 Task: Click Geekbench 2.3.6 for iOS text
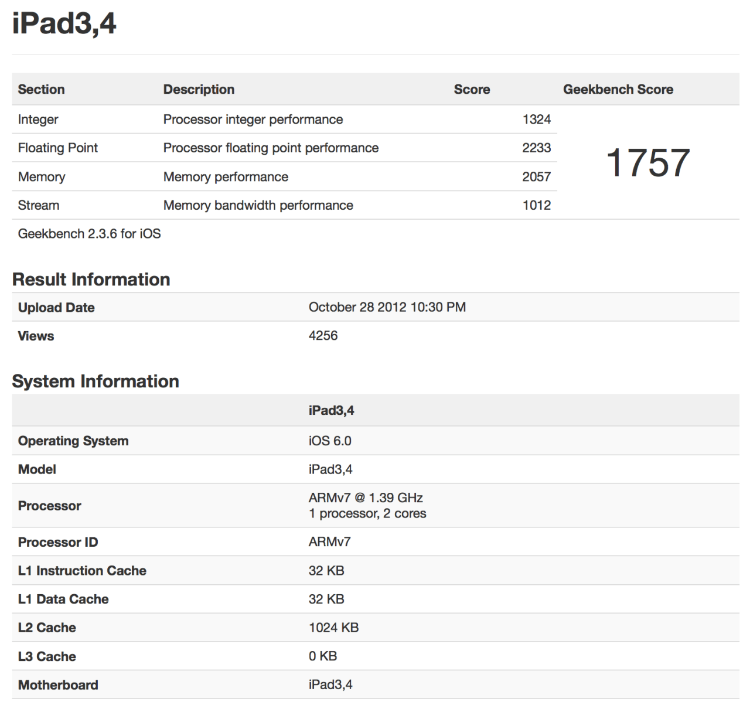(89, 234)
